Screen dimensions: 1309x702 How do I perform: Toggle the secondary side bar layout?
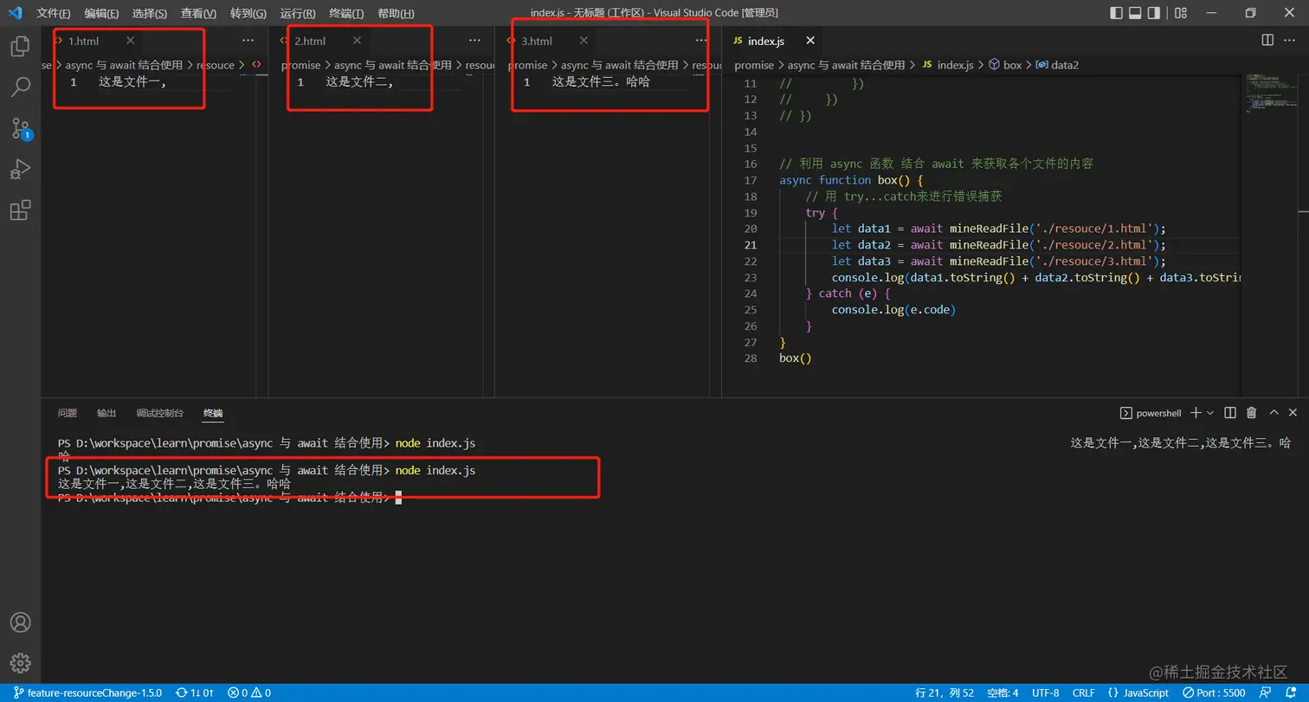pyautogui.click(x=1153, y=13)
